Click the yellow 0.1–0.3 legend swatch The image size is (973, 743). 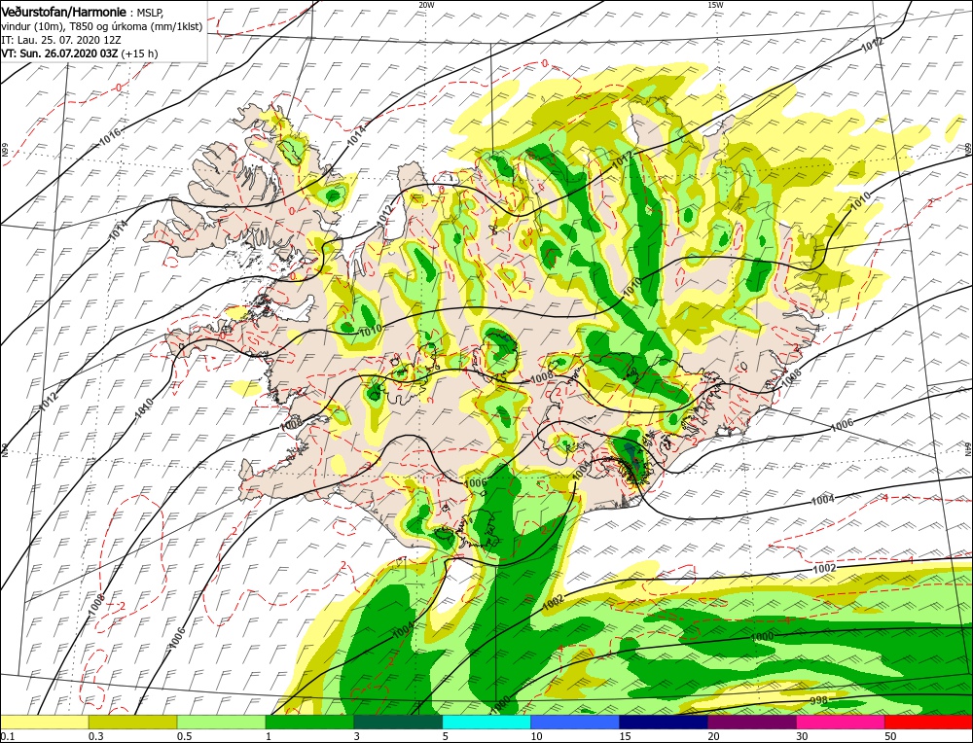coord(45,722)
